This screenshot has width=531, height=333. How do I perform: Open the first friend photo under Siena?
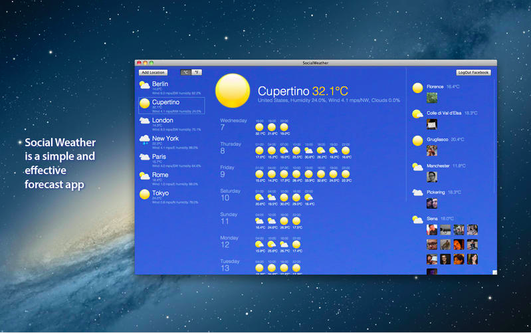point(432,230)
